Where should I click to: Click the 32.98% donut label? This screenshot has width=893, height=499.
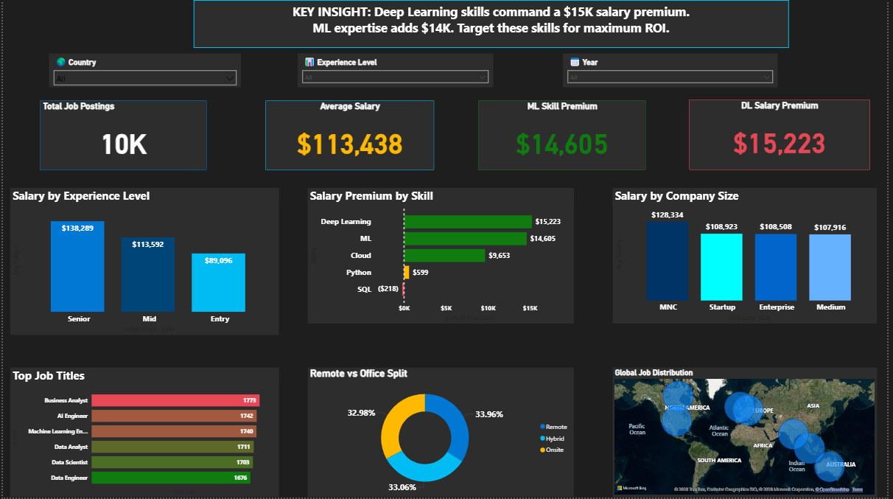362,413
